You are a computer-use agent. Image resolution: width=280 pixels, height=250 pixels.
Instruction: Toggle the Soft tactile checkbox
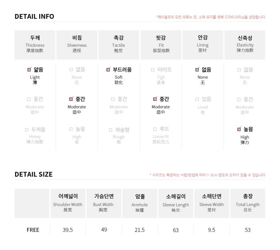(108, 70)
